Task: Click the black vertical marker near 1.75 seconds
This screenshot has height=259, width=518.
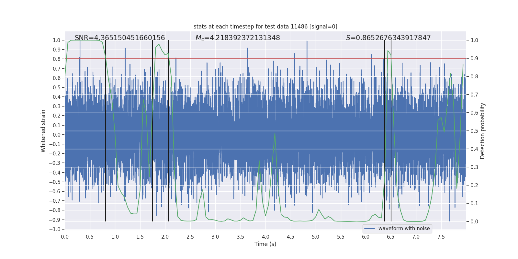Action: (x=152, y=131)
